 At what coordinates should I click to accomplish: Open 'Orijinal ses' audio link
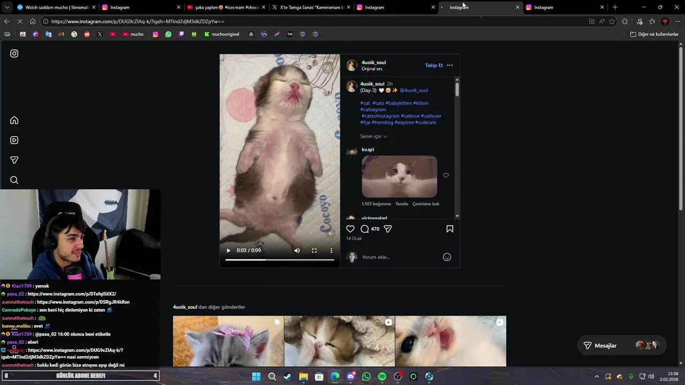coord(372,69)
